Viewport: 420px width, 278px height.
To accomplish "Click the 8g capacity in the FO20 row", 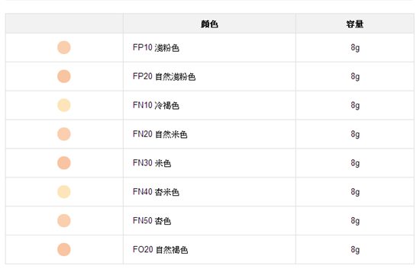I will click(355, 250).
